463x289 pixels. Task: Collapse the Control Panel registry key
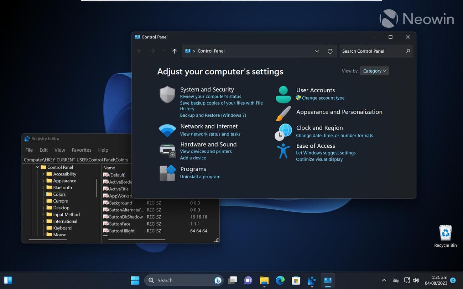pos(37,167)
